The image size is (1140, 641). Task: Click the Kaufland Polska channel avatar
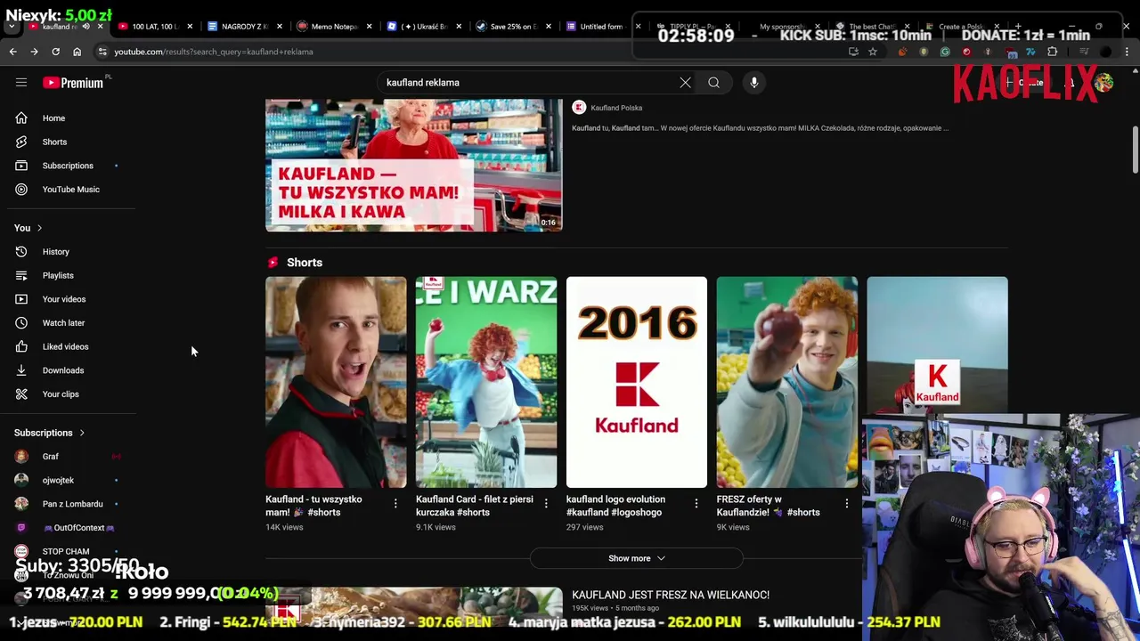(x=579, y=108)
